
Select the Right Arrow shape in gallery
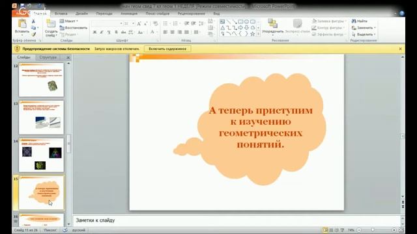click(x=240, y=27)
